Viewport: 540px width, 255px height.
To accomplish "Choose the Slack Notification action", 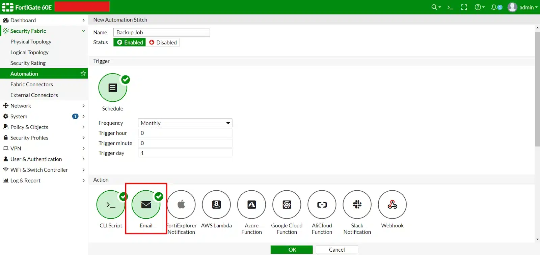I will pyautogui.click(x=357, y=204).
